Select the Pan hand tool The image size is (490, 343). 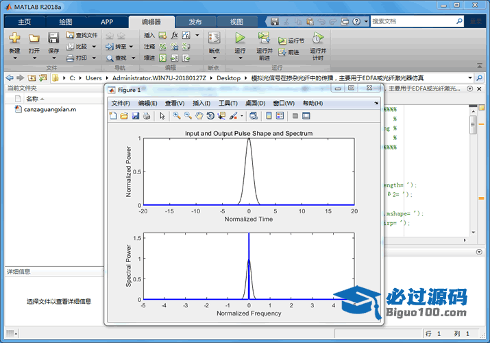point(199,116)
